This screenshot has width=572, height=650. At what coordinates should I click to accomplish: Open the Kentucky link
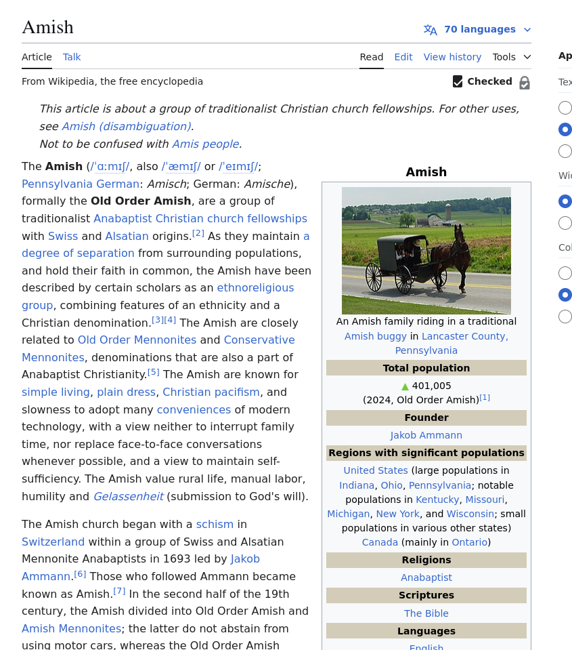coord(437,500)
